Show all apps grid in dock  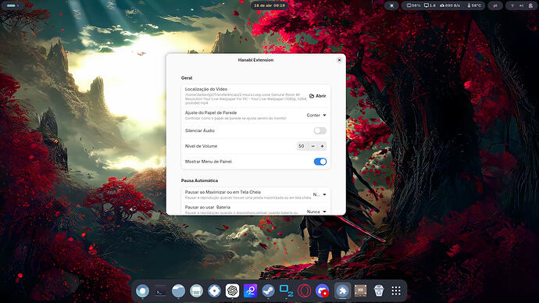[x=396, y=291]
